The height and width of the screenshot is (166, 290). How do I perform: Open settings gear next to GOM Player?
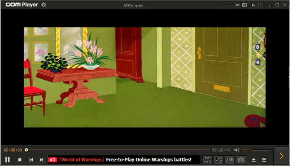pyautogui.click(x=44, y=5)
